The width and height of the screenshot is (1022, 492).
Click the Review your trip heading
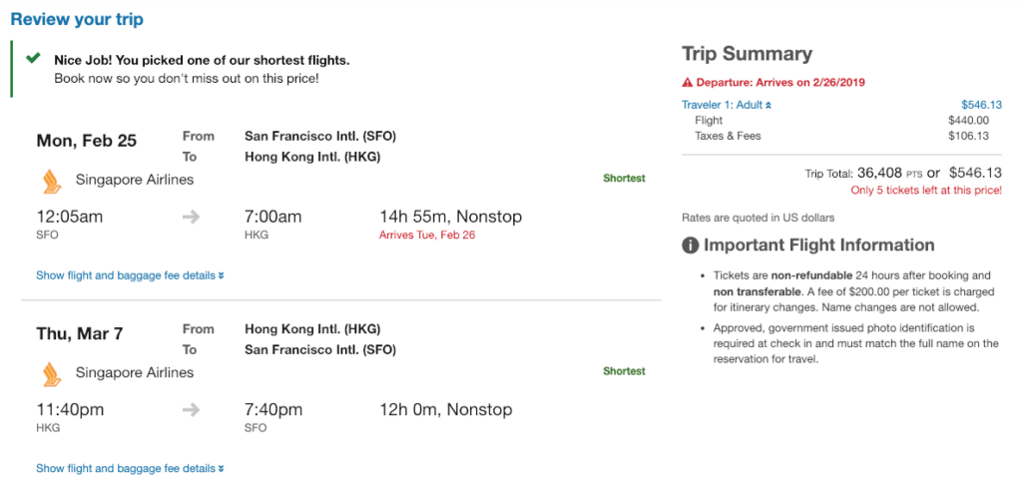77,19
